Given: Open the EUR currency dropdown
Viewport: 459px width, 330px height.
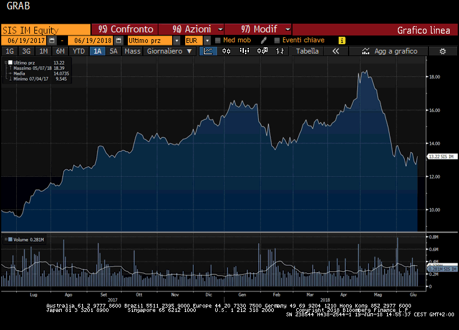Looking at the screenshot, I should (207, 40).
